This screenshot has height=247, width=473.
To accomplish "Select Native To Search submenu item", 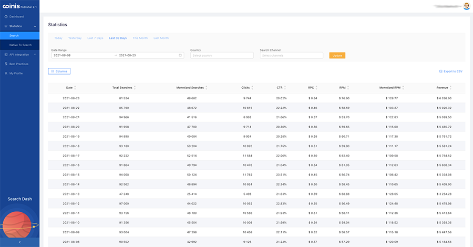I will point(20,45).
